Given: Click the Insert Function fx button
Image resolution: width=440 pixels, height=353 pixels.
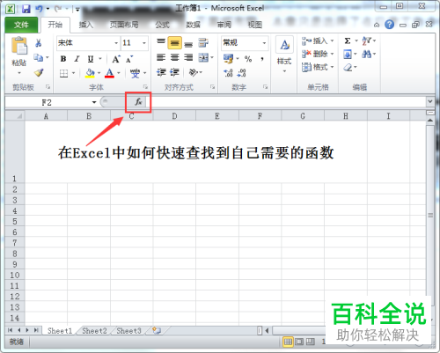Looking at the screenshot, I should point(138,102).
